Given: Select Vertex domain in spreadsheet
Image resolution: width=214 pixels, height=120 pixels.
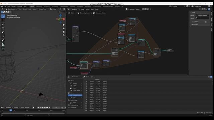Looking at the screenshot, I should click(x=75, y=83).
